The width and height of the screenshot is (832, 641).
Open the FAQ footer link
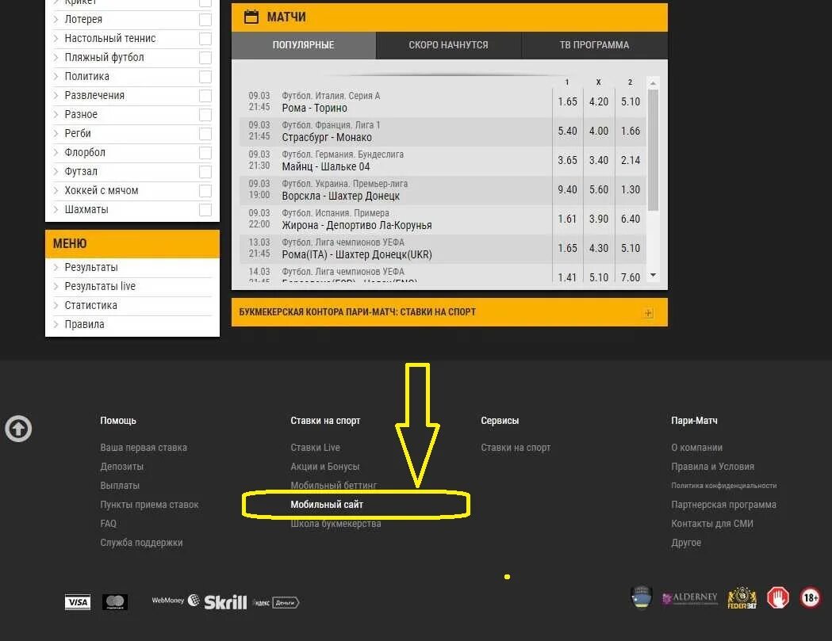point(108,523)
